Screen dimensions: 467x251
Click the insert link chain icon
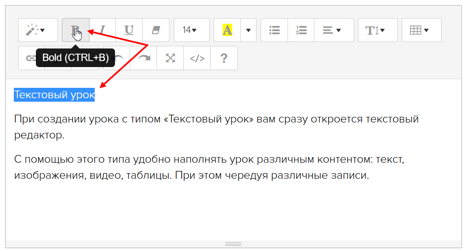click(x=30, y=58)
